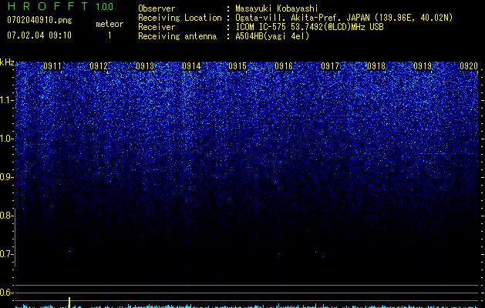Click the 0919 time marker
Screen dimensions: 485x308
pyautogui.click(x=423, y=66)
